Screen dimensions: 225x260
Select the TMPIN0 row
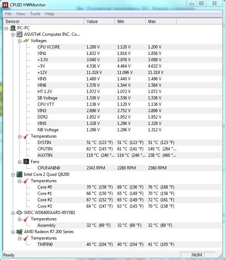tap(129, 244)
